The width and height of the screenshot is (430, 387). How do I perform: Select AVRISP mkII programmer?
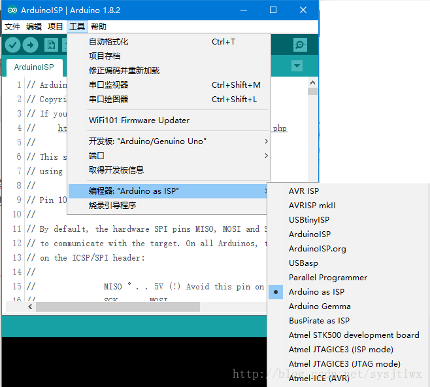348,206
